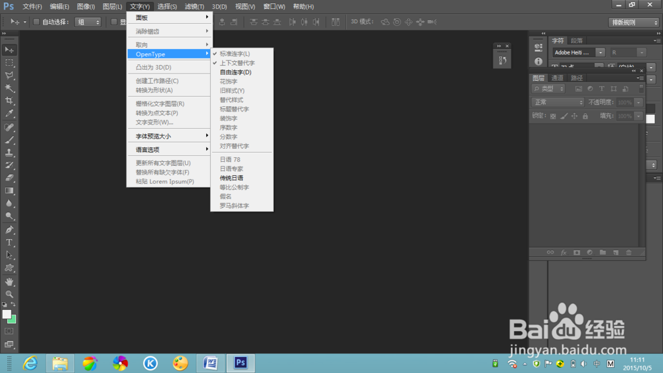Click the white character color swatch
This screenshot has width=663, height=373.
[650, 119]
